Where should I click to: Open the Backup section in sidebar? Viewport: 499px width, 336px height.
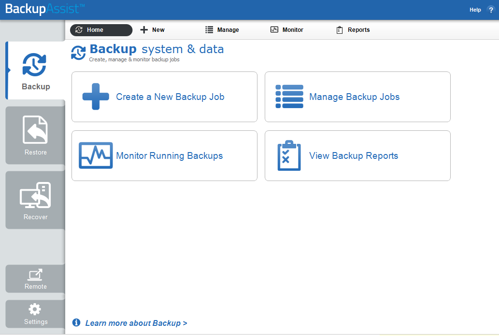pos(35,70)
